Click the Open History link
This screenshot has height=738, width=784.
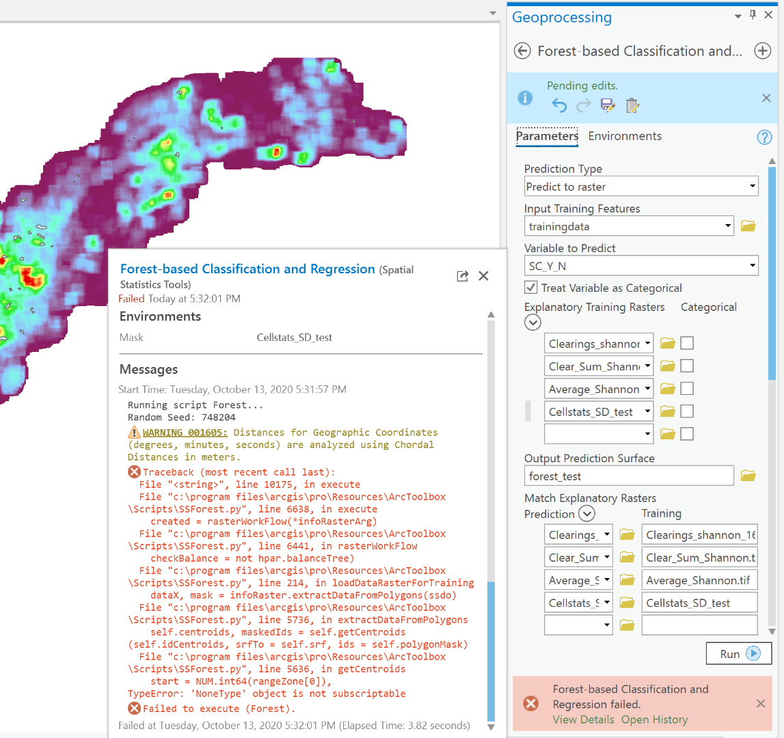click(655, 720)
